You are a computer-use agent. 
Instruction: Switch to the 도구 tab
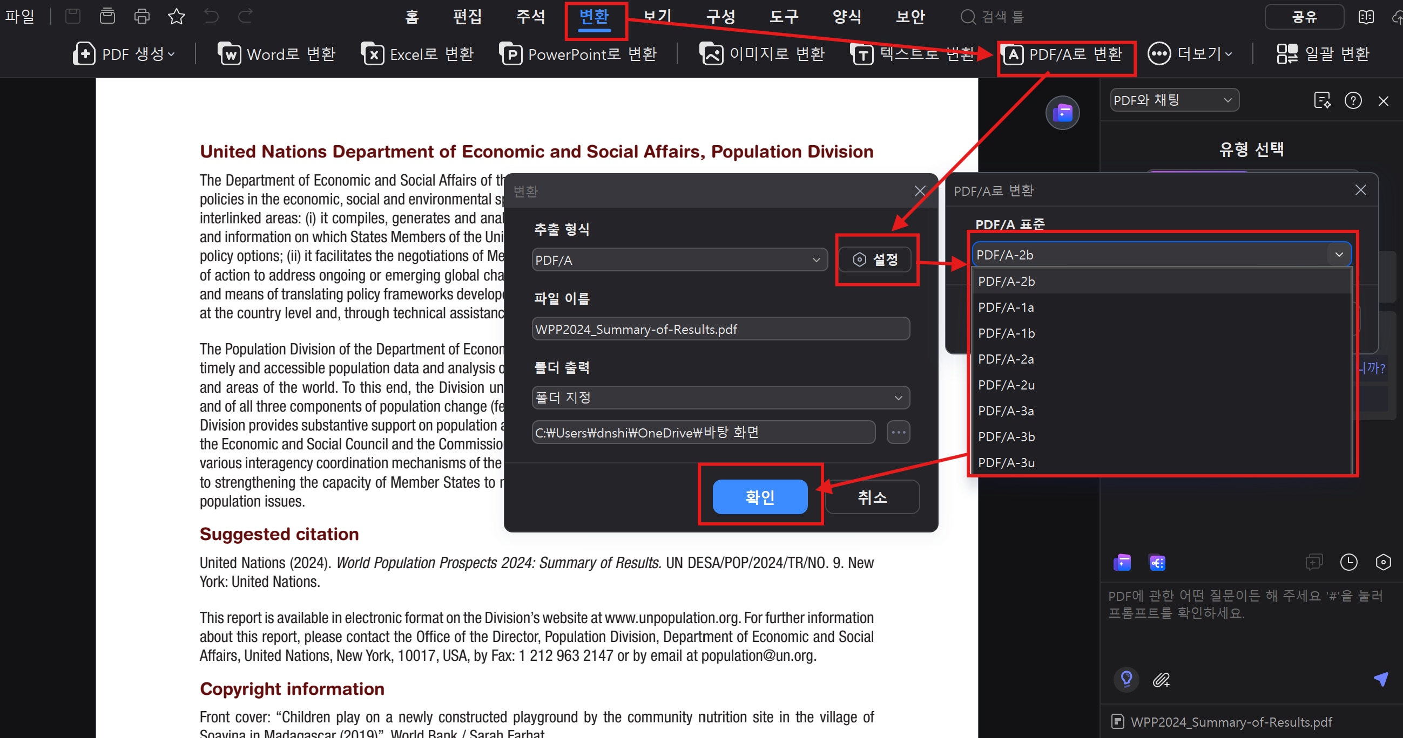coord(784,17)
